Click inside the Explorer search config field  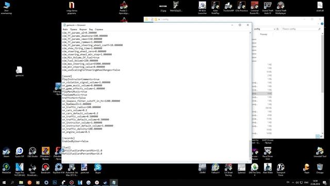301,29
